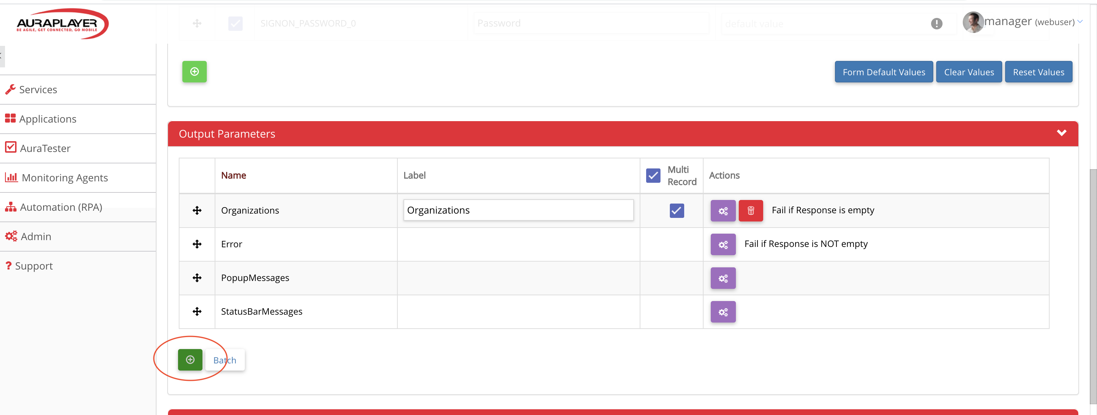Image resolution: width=1097 pixels, height=415 pixels.
Task: Click the warning icon next to the default value field
Action: [x=937, y=23]
